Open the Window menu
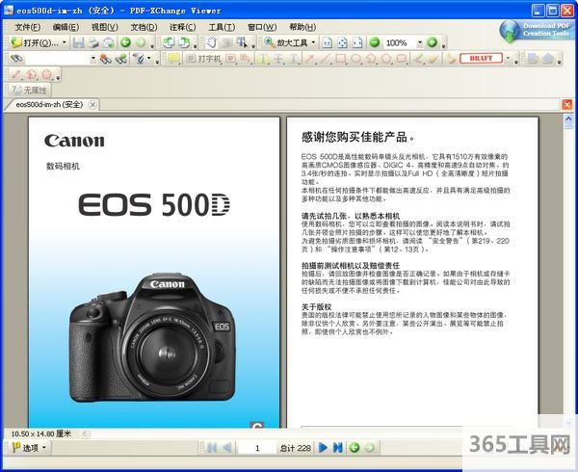Viewport: 578px width, 472px height. click(x=262, y=27)
